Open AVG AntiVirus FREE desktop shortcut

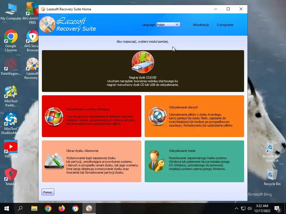click(31, 13)
